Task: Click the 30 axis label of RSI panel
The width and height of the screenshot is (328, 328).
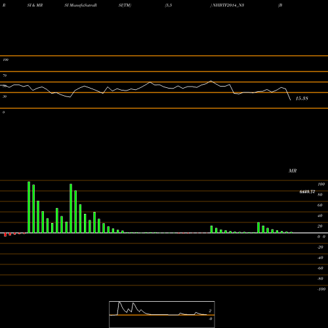Action: tap(5, 96)
